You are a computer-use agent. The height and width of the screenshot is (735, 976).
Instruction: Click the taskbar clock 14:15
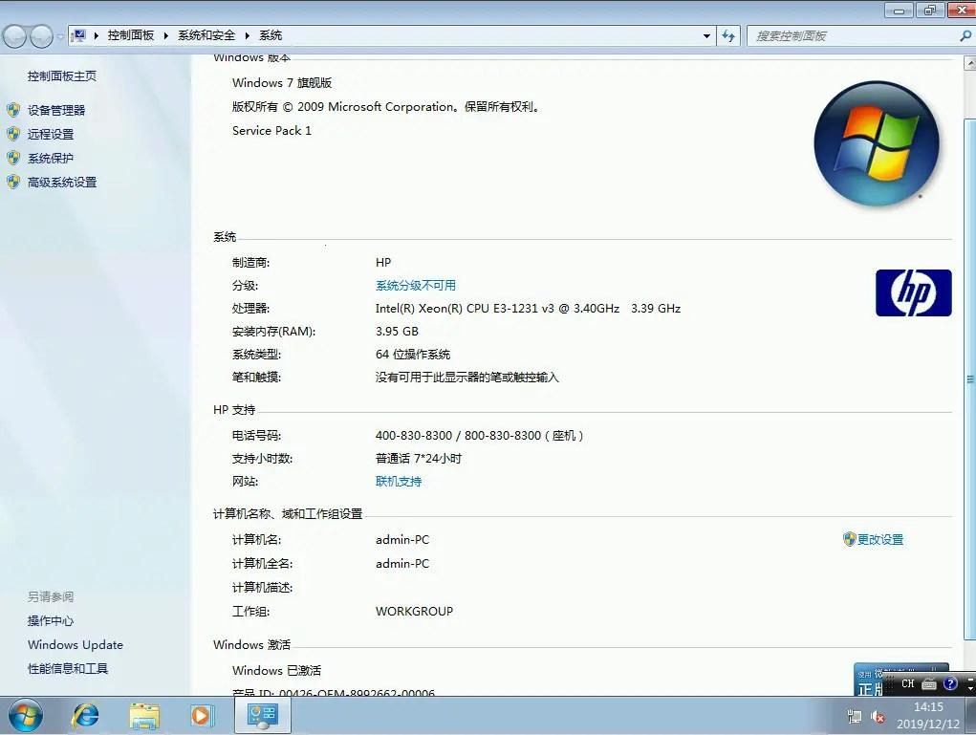click(x=928, y=707)
